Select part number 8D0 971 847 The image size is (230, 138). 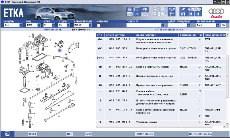tap(118, 91)
